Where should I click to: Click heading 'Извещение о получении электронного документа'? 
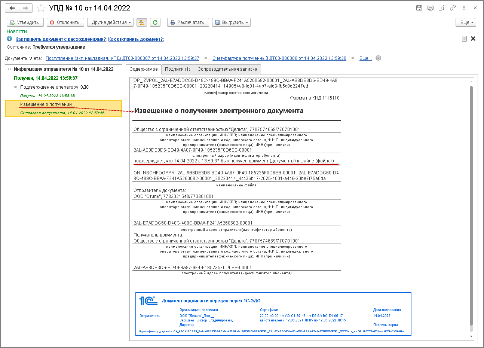coord(219,111)
